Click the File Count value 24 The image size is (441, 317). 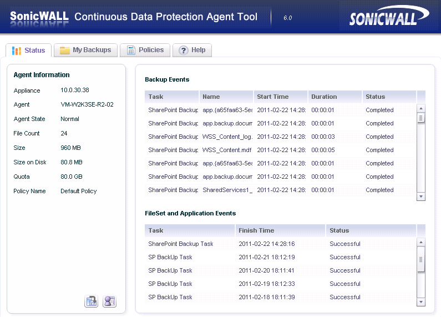pyautogui.click(x=64, y=133)
